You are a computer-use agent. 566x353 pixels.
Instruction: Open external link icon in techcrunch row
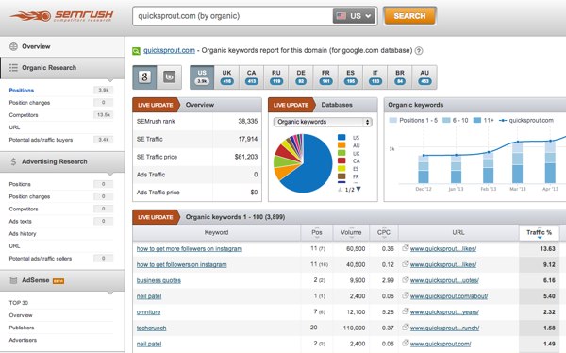click(x=406, y=328)
